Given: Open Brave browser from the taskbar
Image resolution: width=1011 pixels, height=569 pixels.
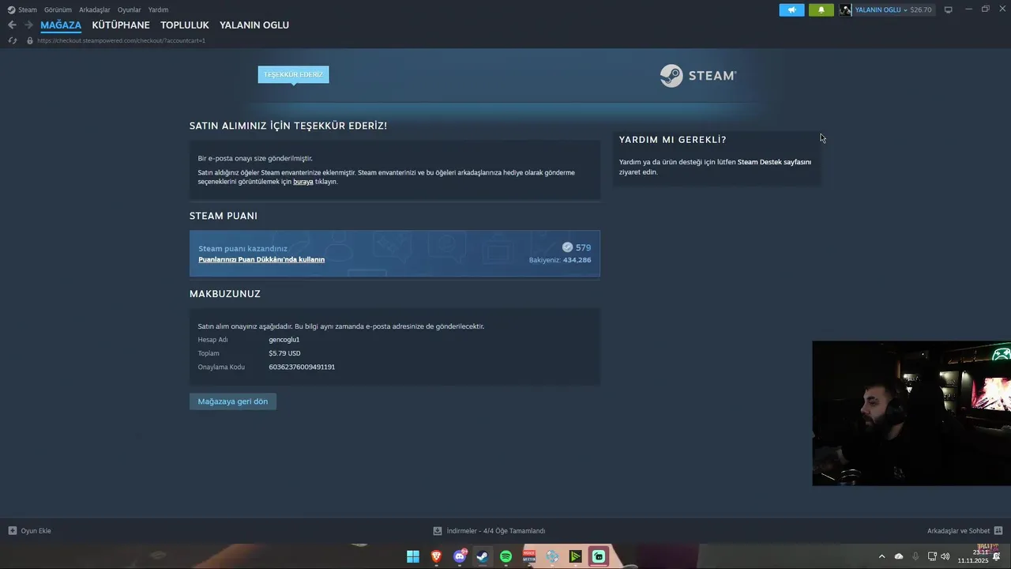Looking at the screenshot, I should click(x=436, y=556).
